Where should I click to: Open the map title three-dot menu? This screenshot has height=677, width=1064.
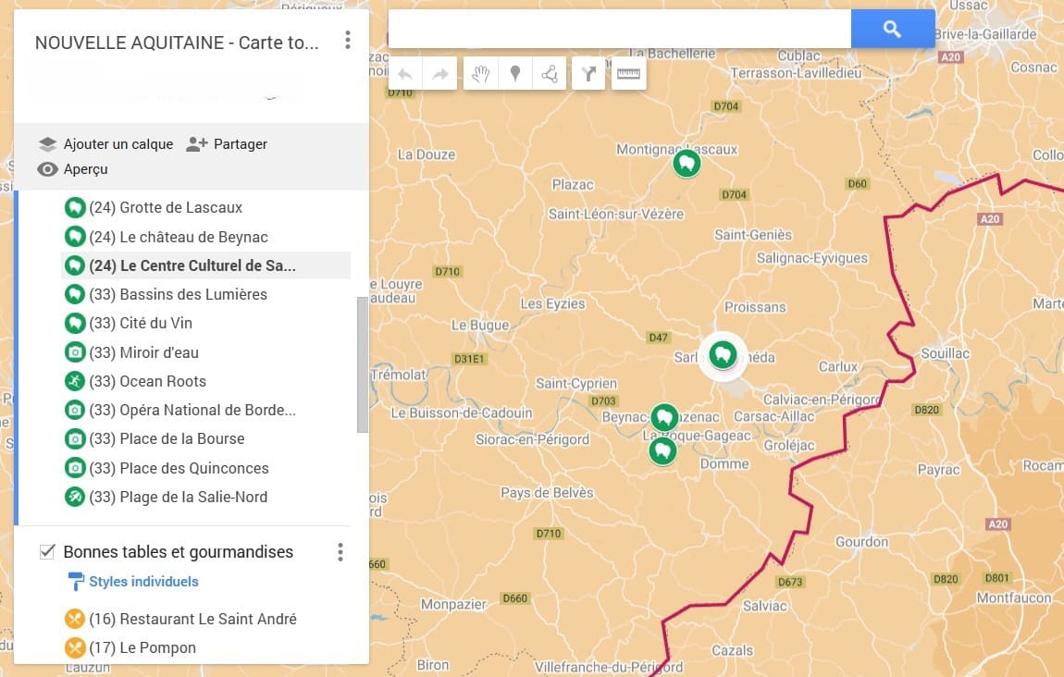click(x=348, y=40)
